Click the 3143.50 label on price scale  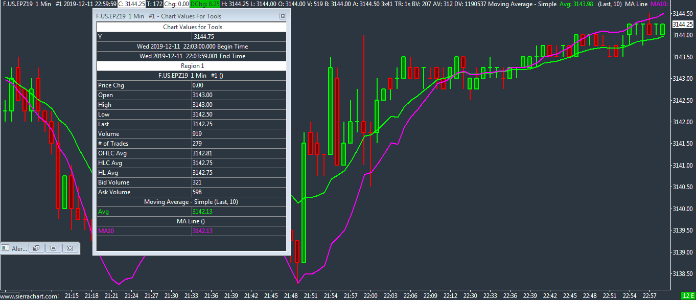coord(683,57)
